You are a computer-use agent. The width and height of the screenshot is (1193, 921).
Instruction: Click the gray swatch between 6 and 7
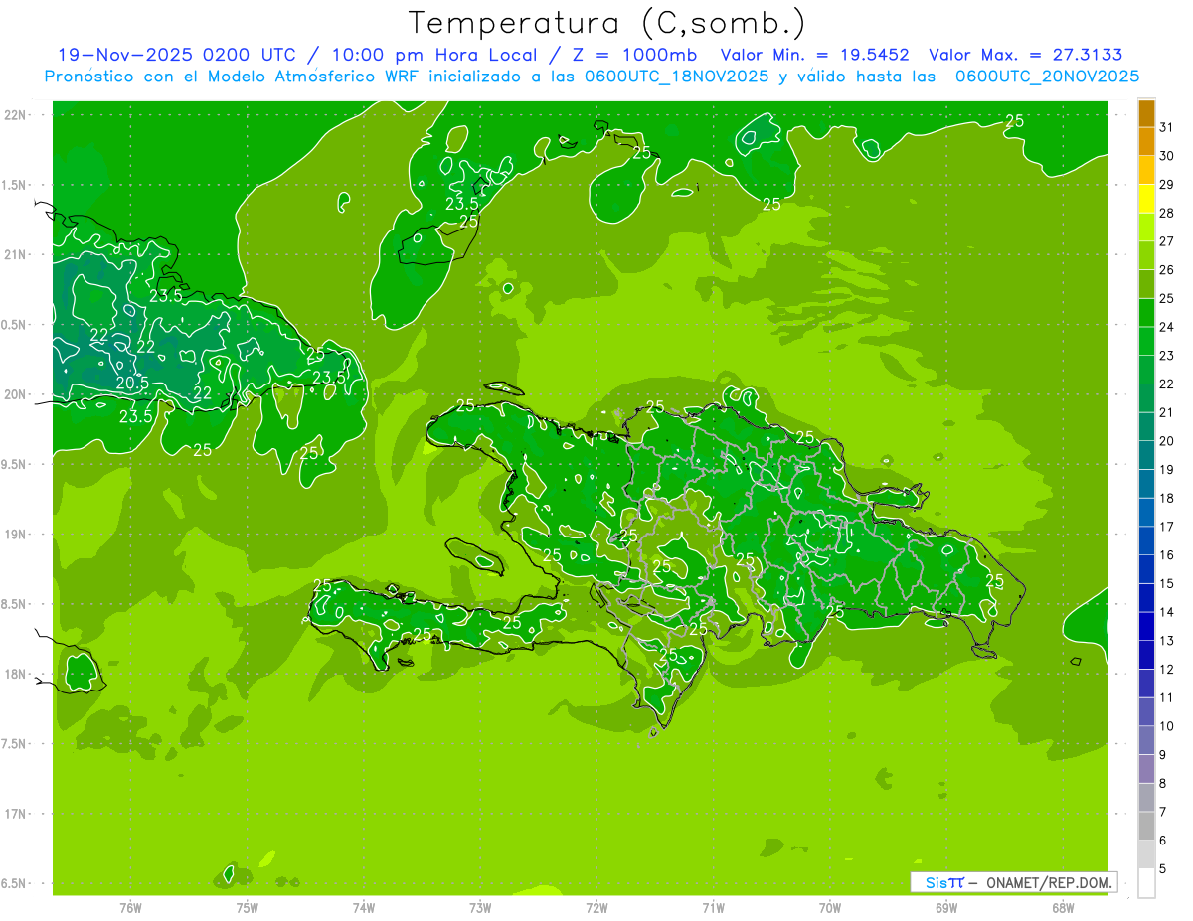(x=1146, y=827)
